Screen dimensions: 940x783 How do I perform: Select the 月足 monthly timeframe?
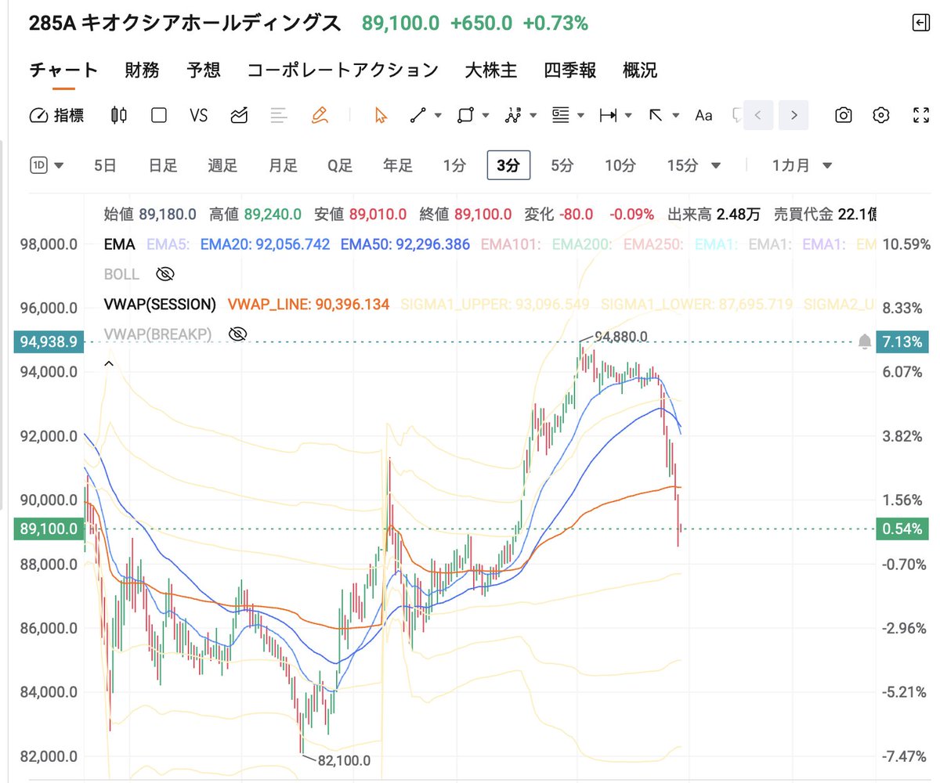(283, 165)
